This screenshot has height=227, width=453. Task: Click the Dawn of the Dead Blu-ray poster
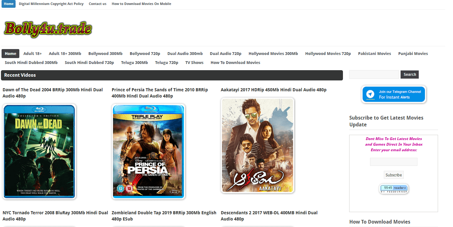point(39,152)
